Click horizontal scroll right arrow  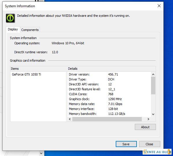coord(148,119)
